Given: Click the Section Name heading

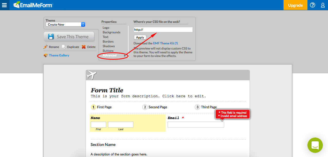Looking at the screenshot, I should click(103, 145).
